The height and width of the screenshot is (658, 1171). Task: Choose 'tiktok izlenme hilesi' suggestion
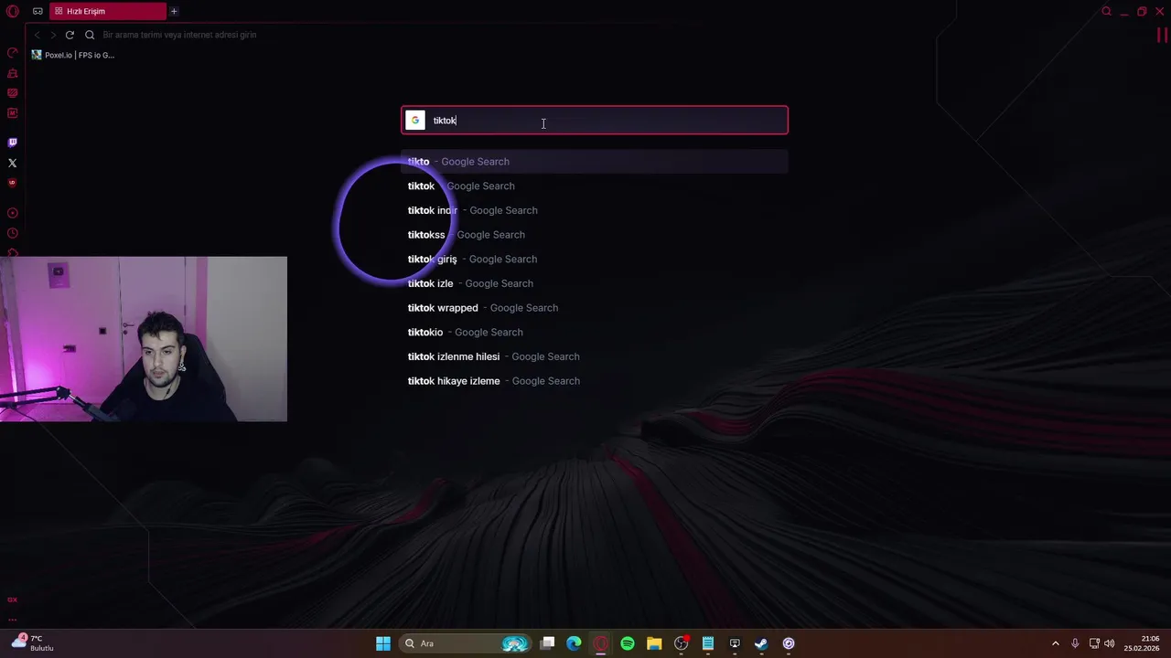[595, 356]
